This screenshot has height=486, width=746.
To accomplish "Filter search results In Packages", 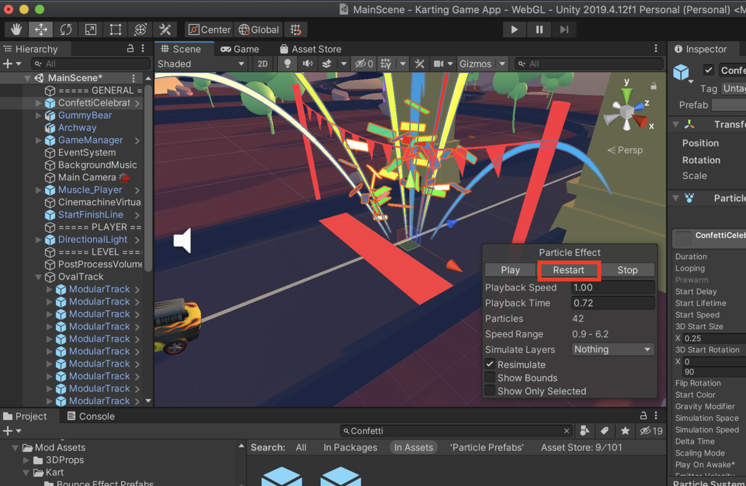I will point(350,447).
